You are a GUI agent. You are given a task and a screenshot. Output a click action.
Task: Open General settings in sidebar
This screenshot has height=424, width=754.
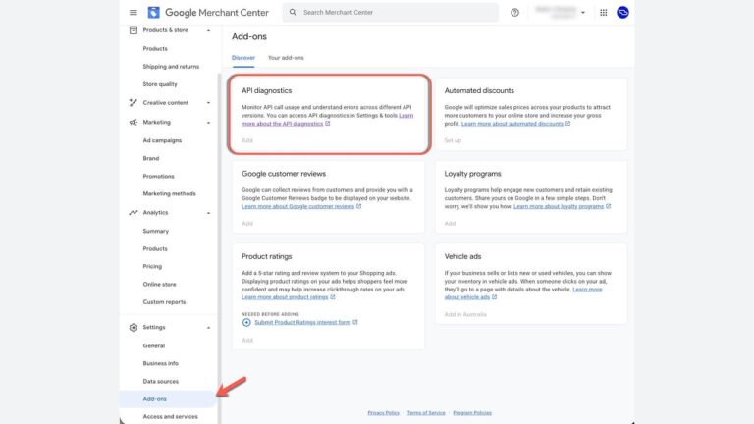click(154, 345)
